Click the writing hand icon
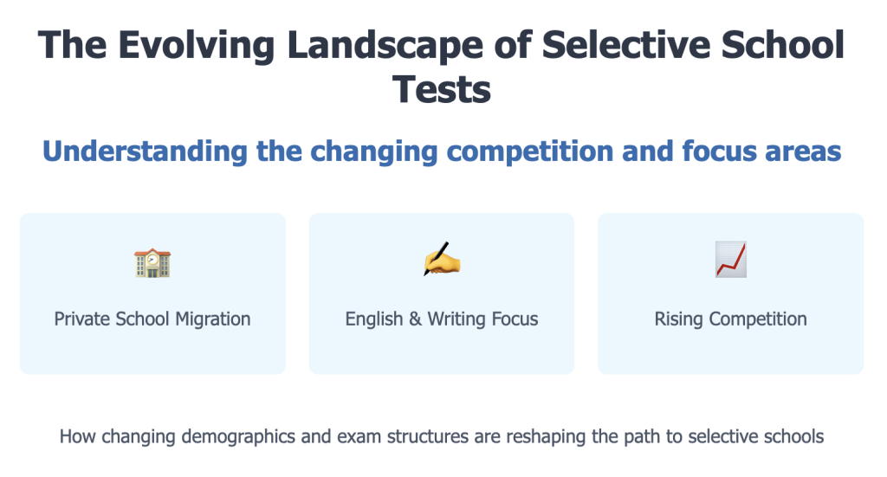The height and width of the screenshot is (477, 887). 441,260
